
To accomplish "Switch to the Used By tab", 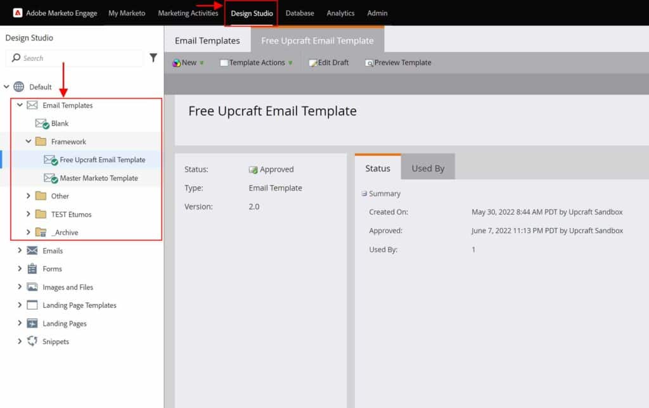I will click(x=428, y=169).
